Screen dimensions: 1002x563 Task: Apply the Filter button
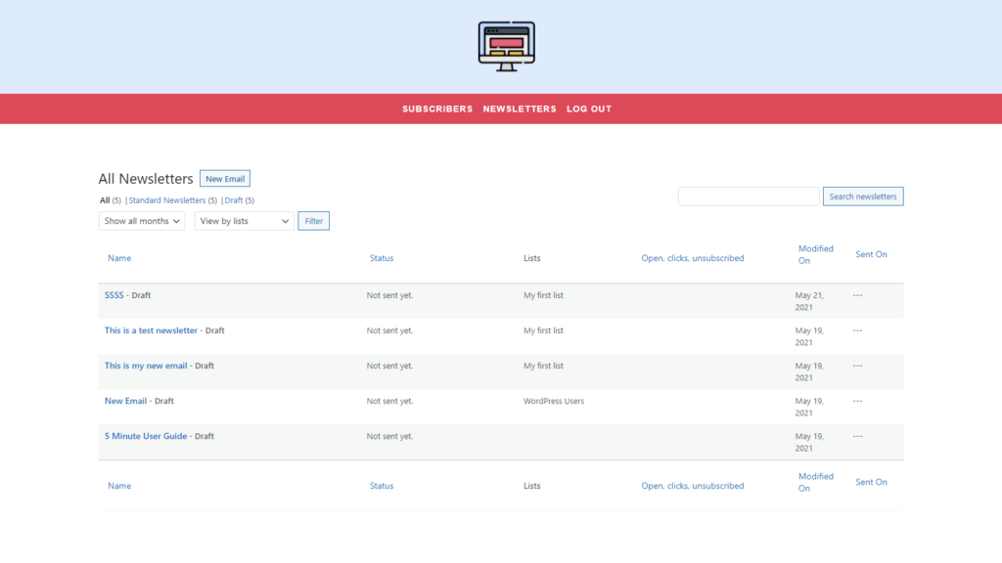tap(313, 221)
